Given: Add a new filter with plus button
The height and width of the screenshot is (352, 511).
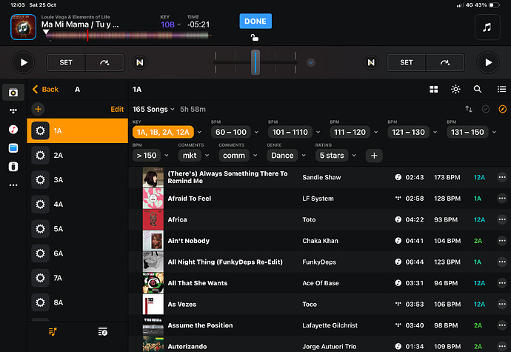Looking at the screenshot, I should 374,156.
